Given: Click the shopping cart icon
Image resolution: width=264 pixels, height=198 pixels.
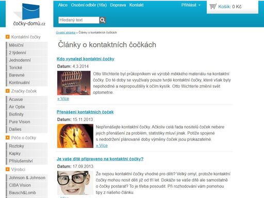Looking at the screenshot, I should click(x=213, y=6).
